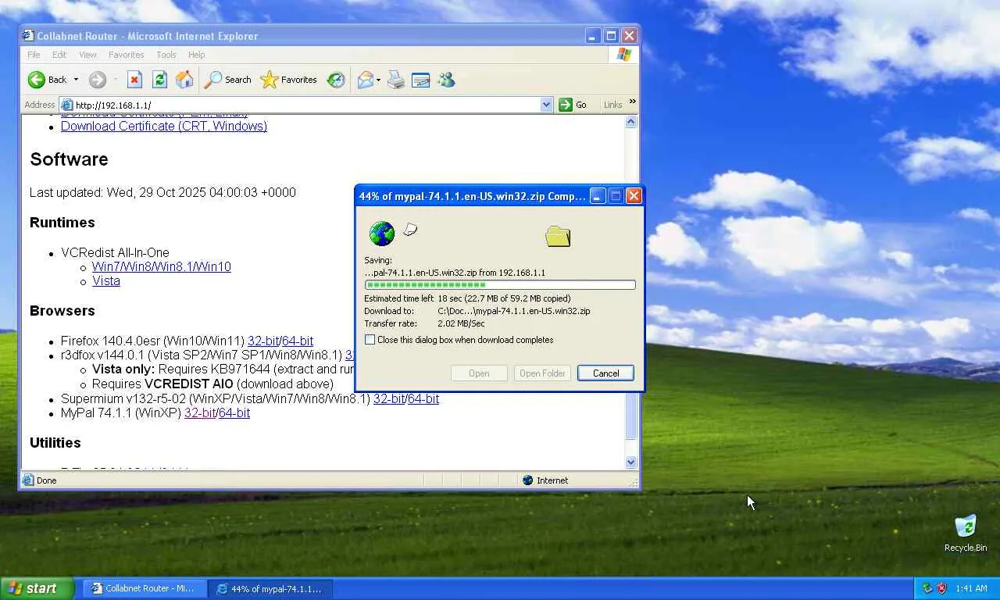Click the download progress bar
1000x600 pixels.
(x=500, y=285)
